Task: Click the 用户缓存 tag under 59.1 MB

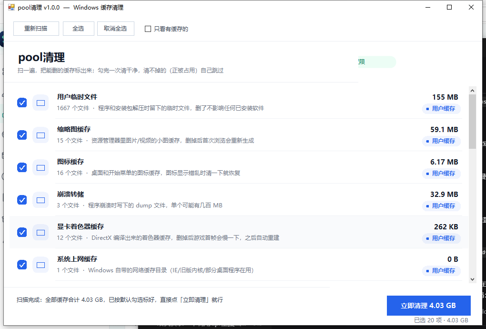Action: pyautogui.click(x=441, y=141)
